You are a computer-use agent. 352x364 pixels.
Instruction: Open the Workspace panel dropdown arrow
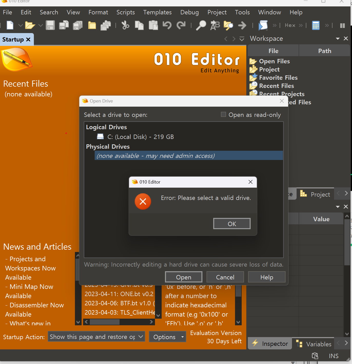(x=338, y=38)
